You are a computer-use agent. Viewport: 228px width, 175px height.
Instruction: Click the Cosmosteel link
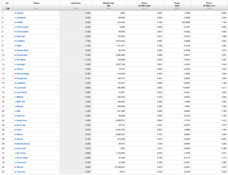point(22,32)
